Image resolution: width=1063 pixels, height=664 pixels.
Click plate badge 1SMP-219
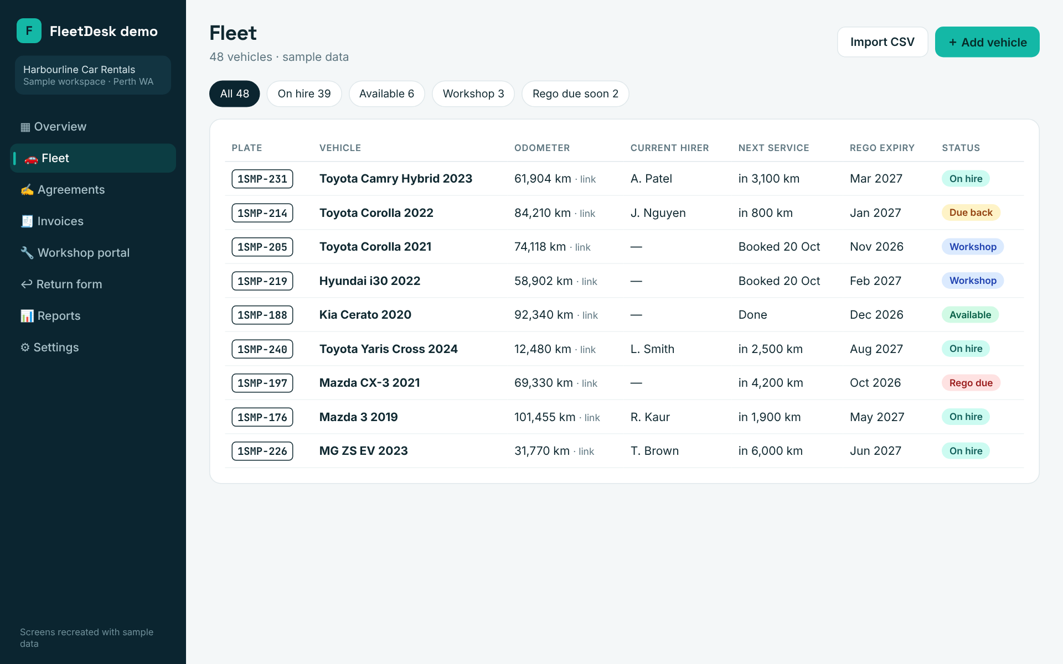tap(262, 281)
